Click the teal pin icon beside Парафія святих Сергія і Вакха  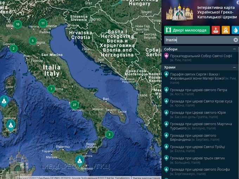[166, 74]
